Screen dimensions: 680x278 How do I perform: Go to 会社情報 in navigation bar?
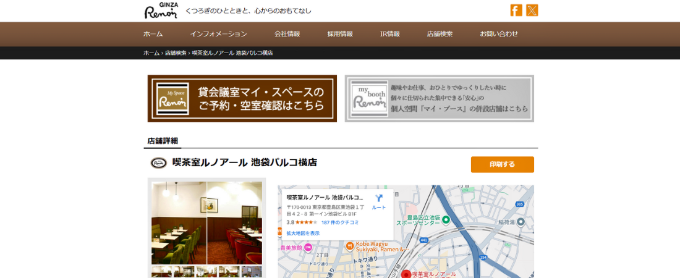[287, 34]
